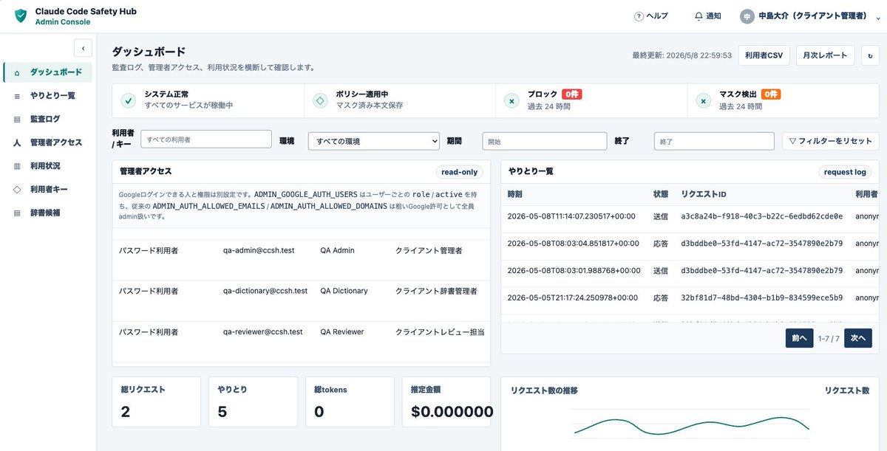Open the 月次レポート report
Screen dimensions: 887x451
[x=826, y=55]
